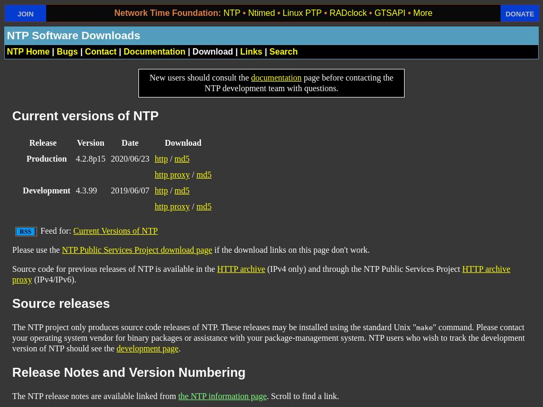This screenshot has height=407, width=543.
Task: Click the Date column header
Action: tap(130, 143)
